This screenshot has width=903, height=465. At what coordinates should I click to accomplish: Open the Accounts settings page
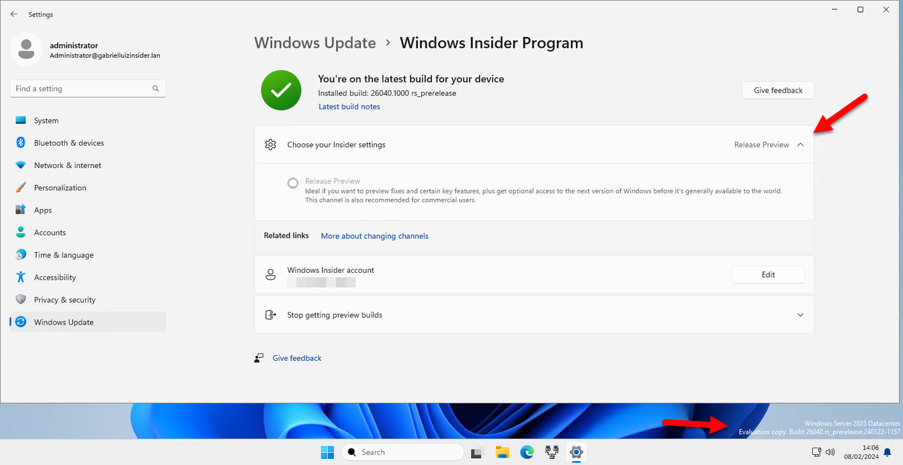coord(88,232)
